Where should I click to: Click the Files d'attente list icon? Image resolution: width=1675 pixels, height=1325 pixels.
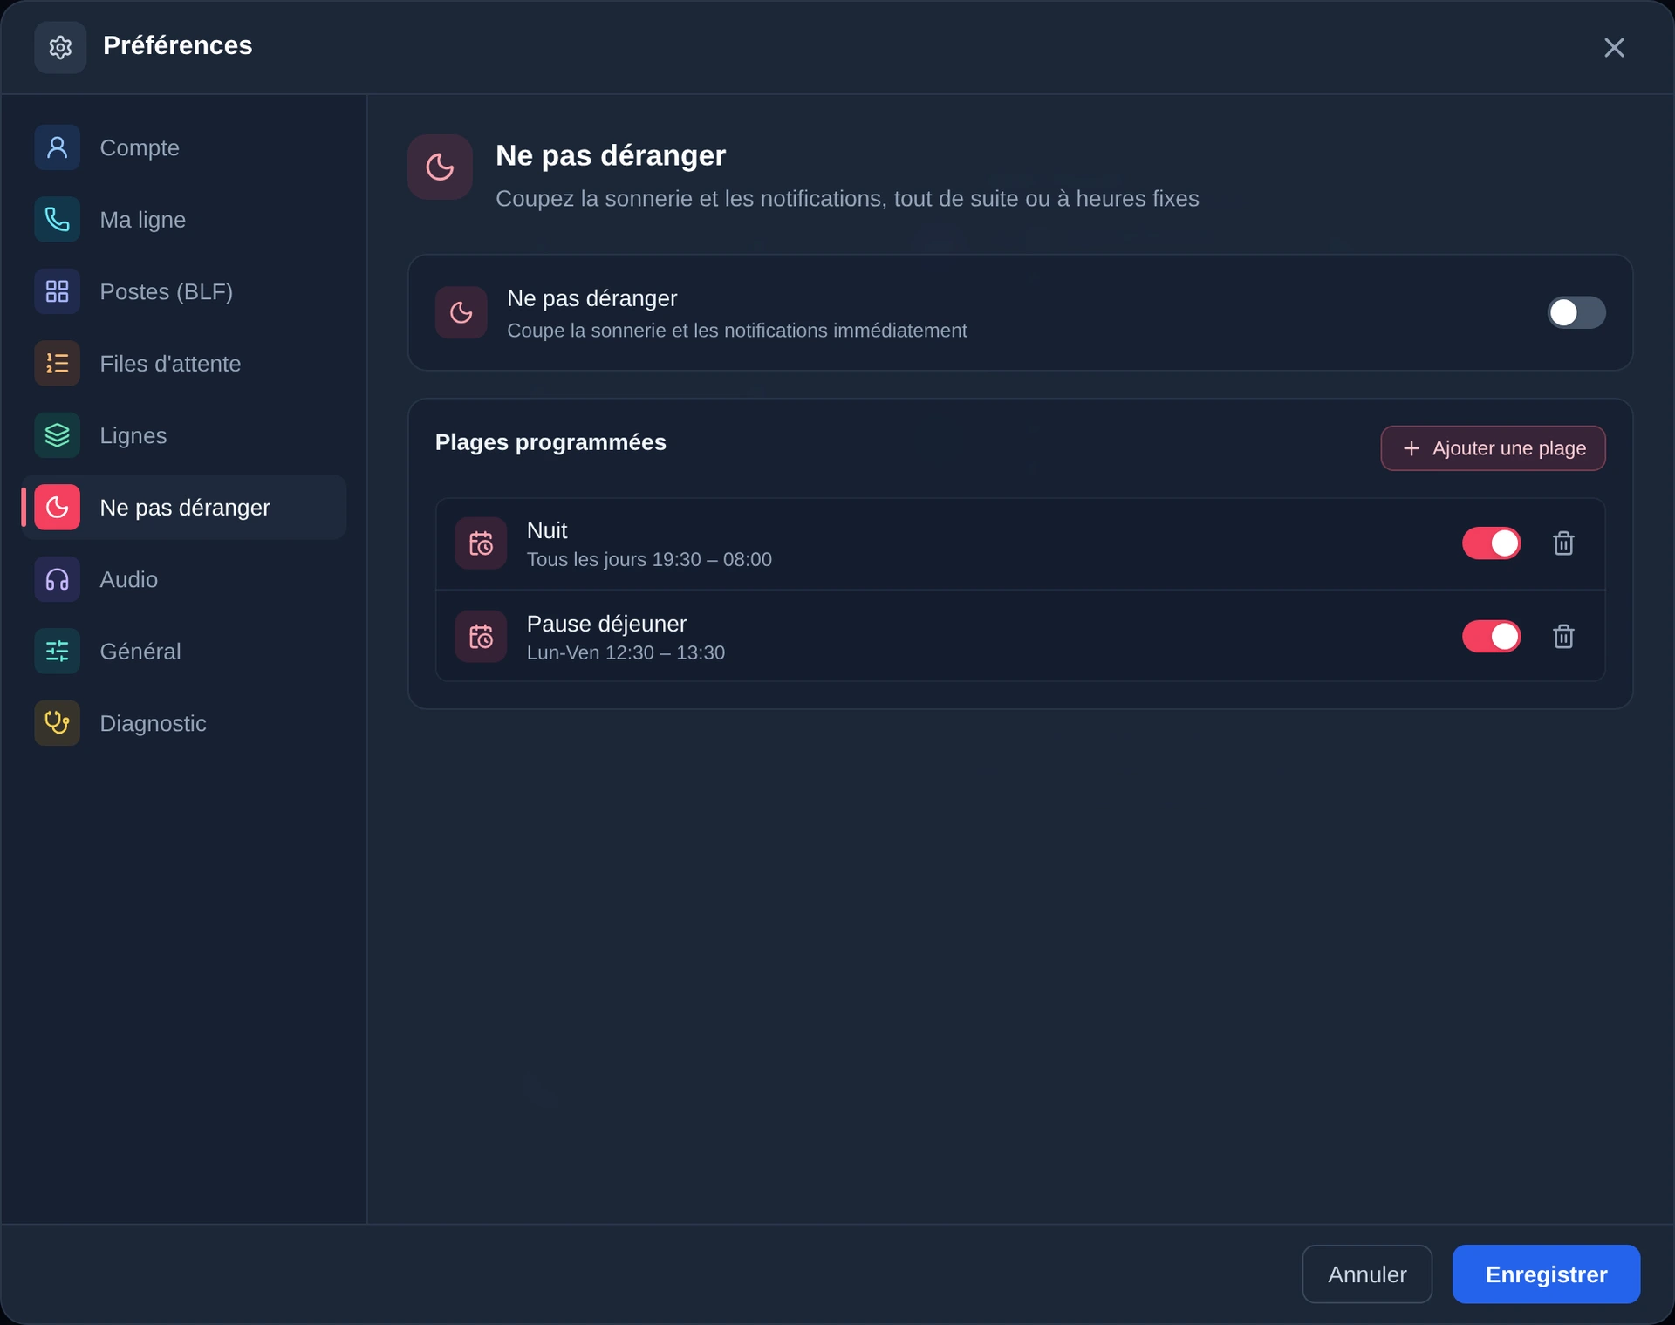click(x=57, y=363)
